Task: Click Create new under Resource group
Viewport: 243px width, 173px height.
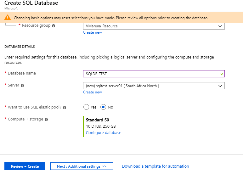Action: click(x=92, y=32)
